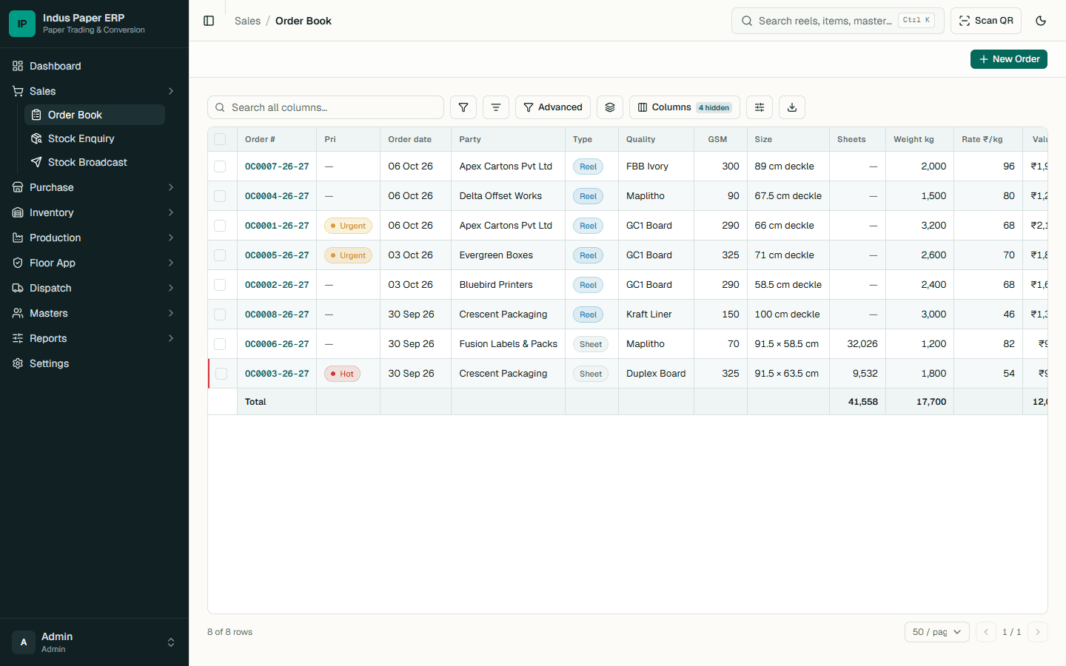The width and height of the screenshot is (1066, 666).
Task: Collapse the Sales menu chevron
Action: pyautogui.click(x=171, y=91)
